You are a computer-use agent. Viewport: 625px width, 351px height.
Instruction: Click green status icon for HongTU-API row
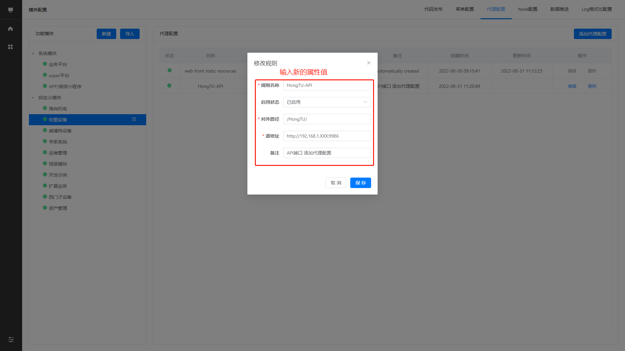click(x=169, y=86)
